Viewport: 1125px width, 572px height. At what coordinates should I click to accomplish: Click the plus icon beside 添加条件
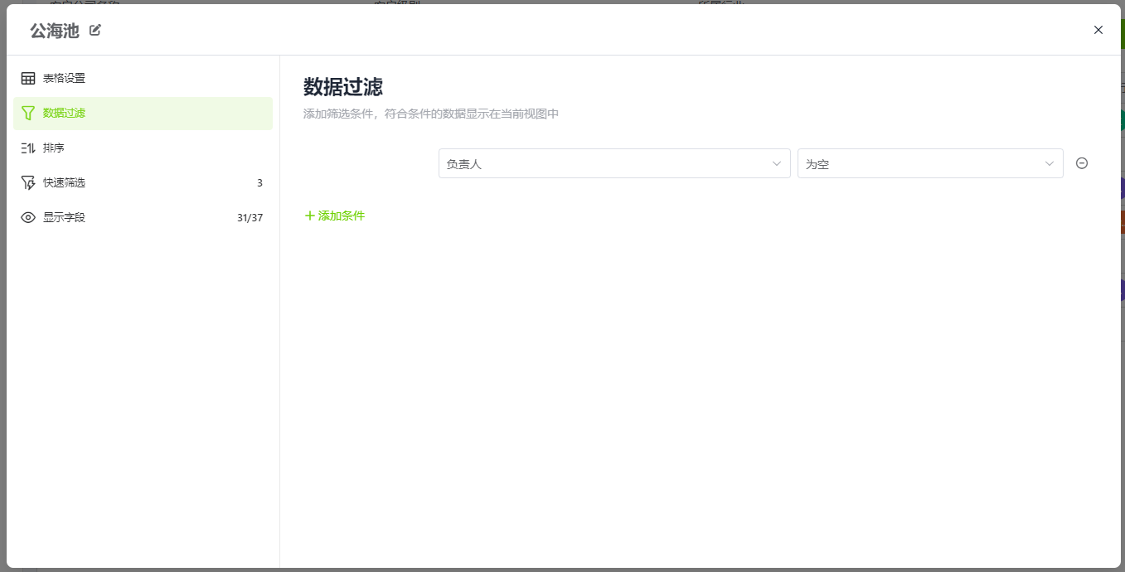tap(310, 216)
